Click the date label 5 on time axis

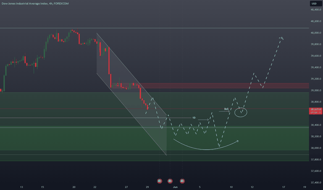click(x=200, y=187)
